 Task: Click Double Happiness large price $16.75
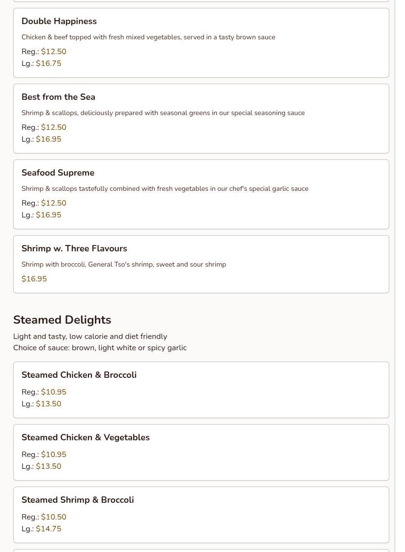(x=48, y=63)
